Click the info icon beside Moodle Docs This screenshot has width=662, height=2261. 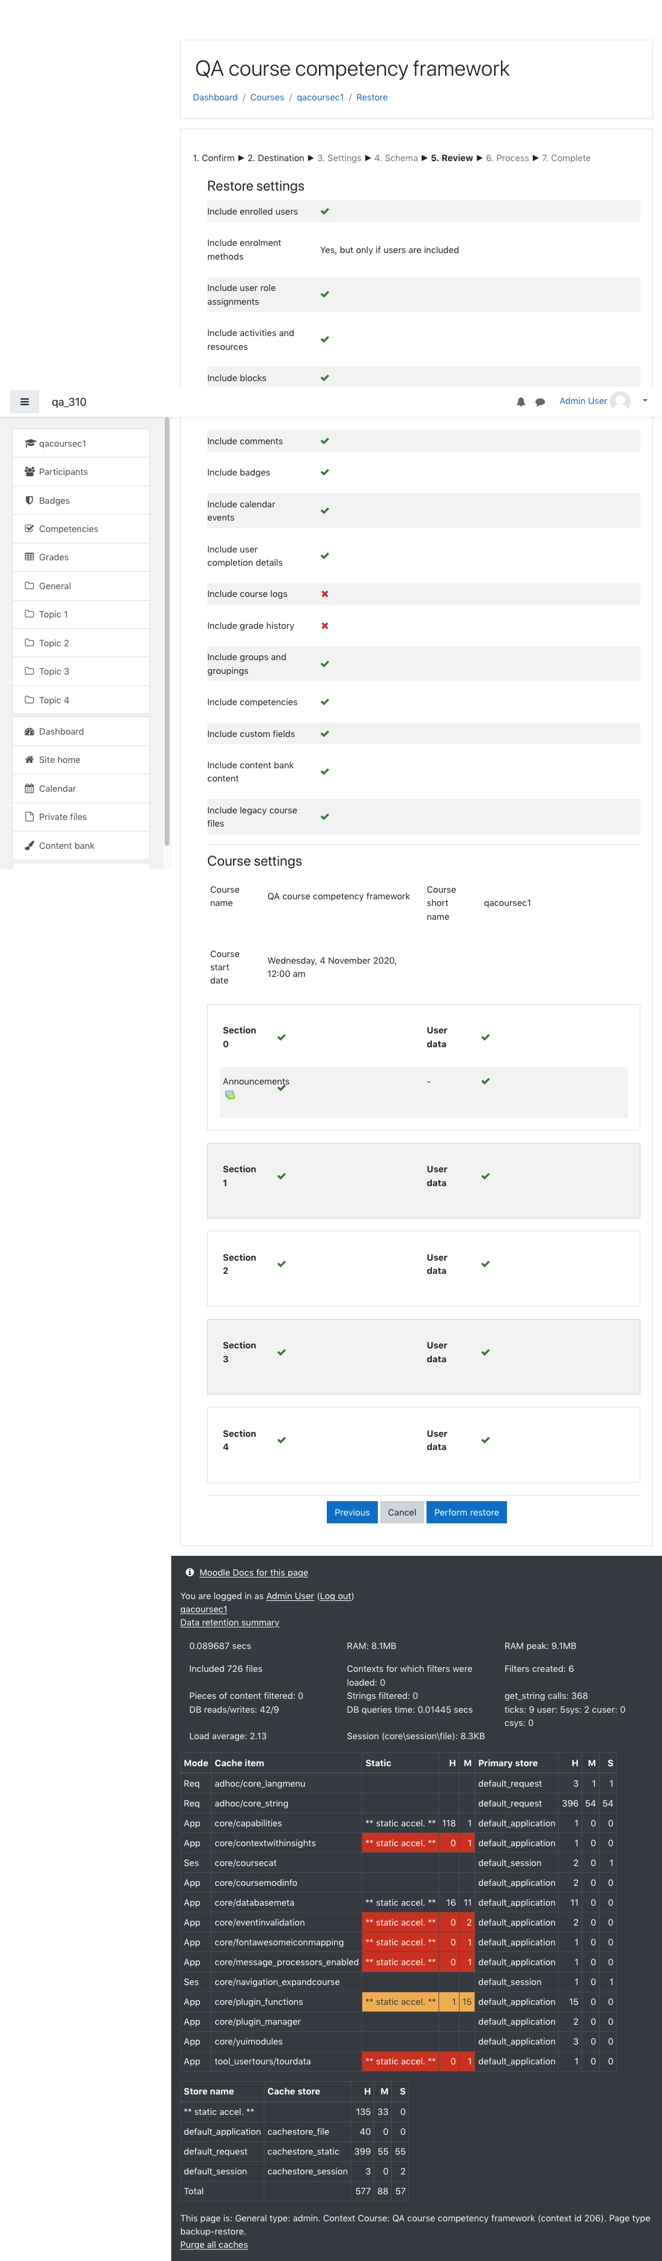(x=189, y=1572)
